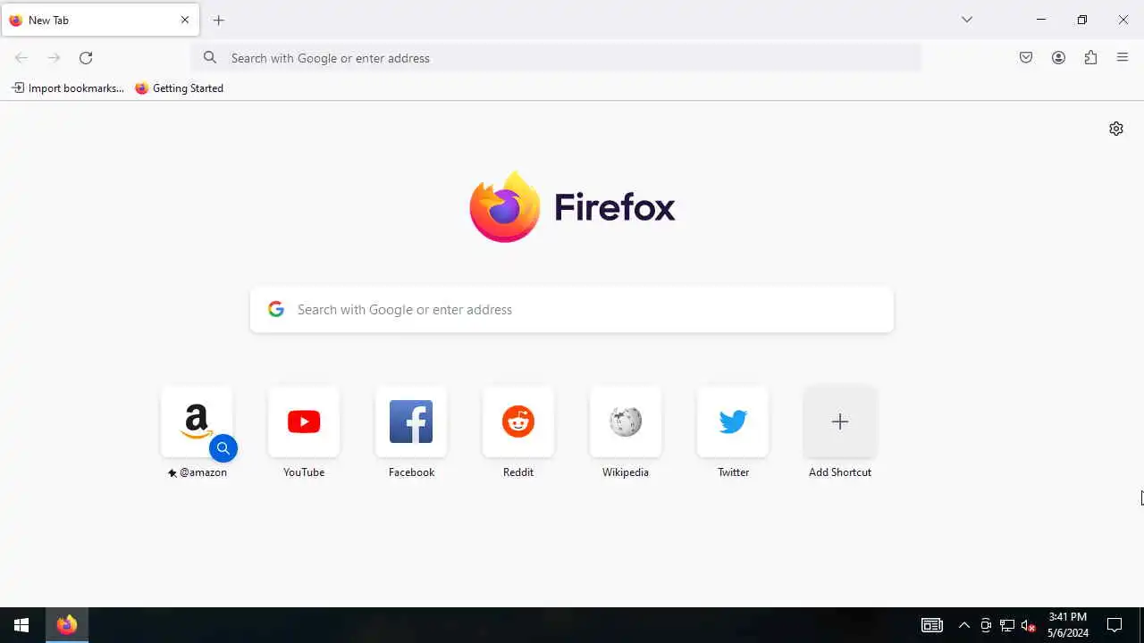Open the Amazon shortcut tile
The image size is (1144, 643).
[x=197, y=422]
